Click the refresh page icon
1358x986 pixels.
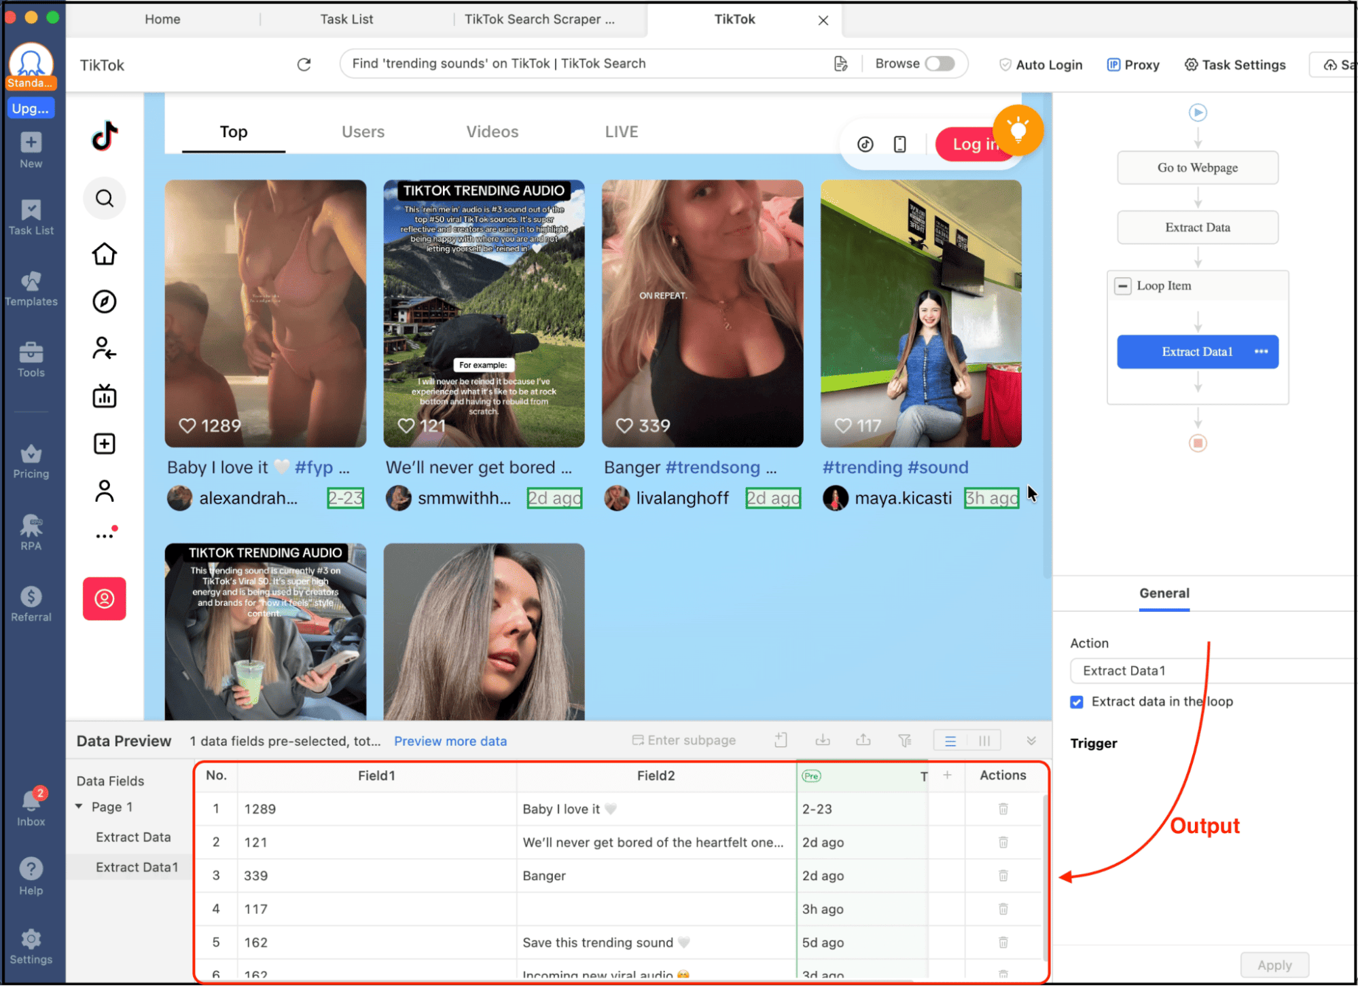tap(304, 65)
